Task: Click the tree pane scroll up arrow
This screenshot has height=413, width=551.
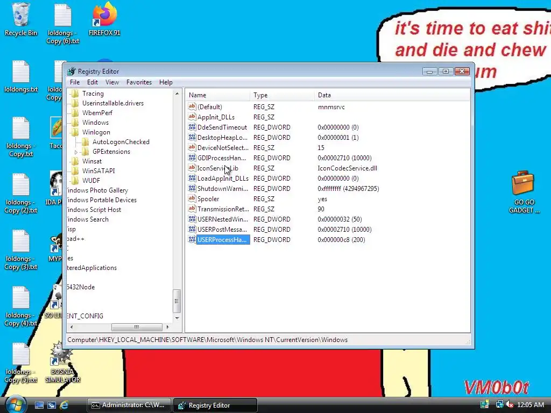Action: point(177,94)
